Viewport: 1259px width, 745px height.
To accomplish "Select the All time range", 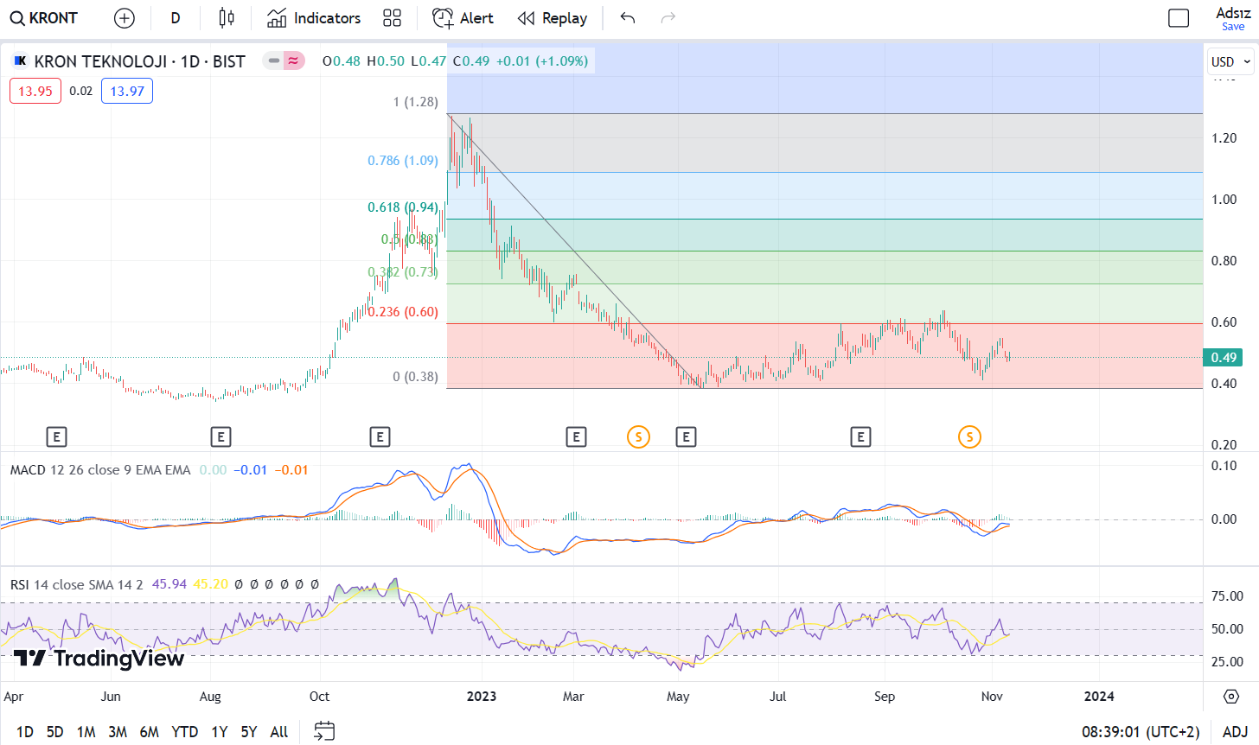I will (x=279, y=732).
